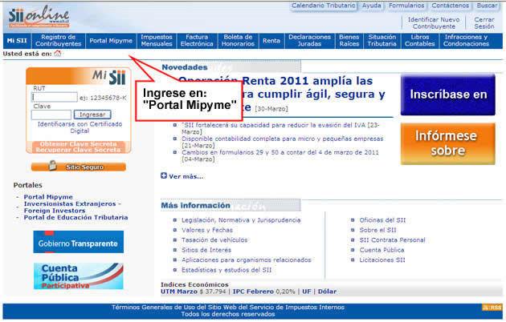
Task: Click the blue Inscríbase en banner
Action: point(448,95)
